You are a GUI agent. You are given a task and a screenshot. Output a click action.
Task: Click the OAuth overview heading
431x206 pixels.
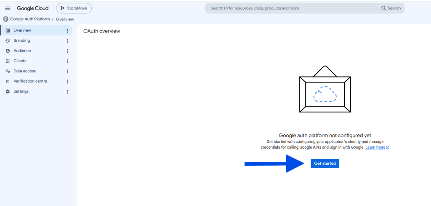(102, 31)
